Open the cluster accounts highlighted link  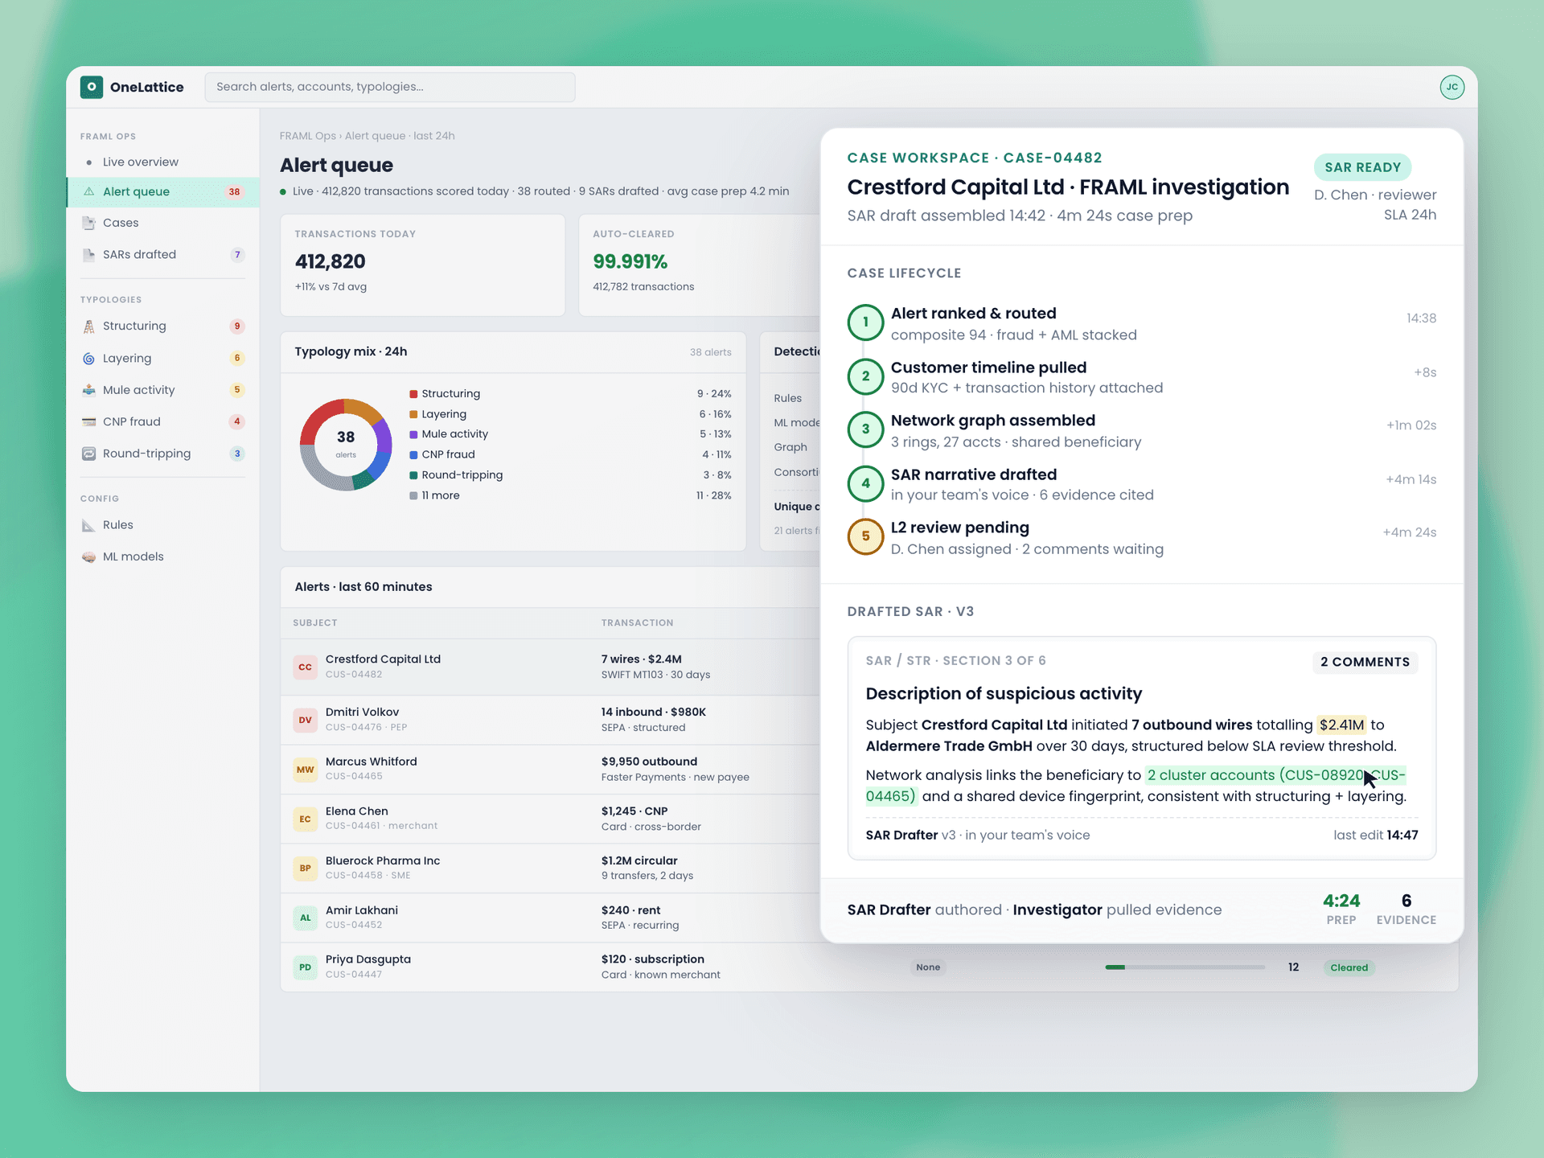pos(1135,786)
